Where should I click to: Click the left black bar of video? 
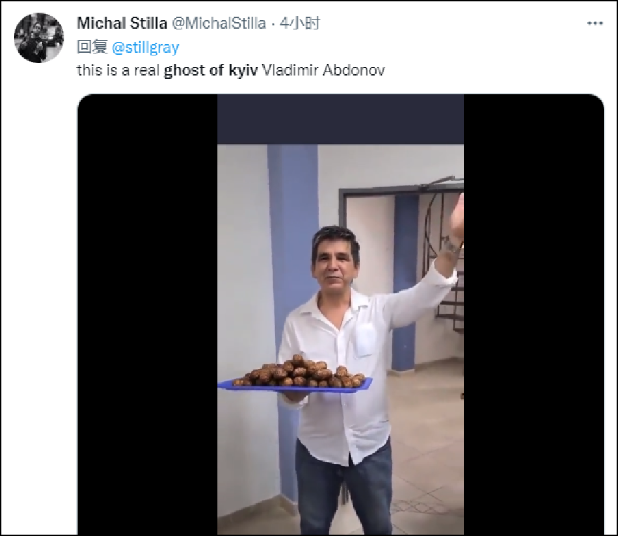coord(147,314)
